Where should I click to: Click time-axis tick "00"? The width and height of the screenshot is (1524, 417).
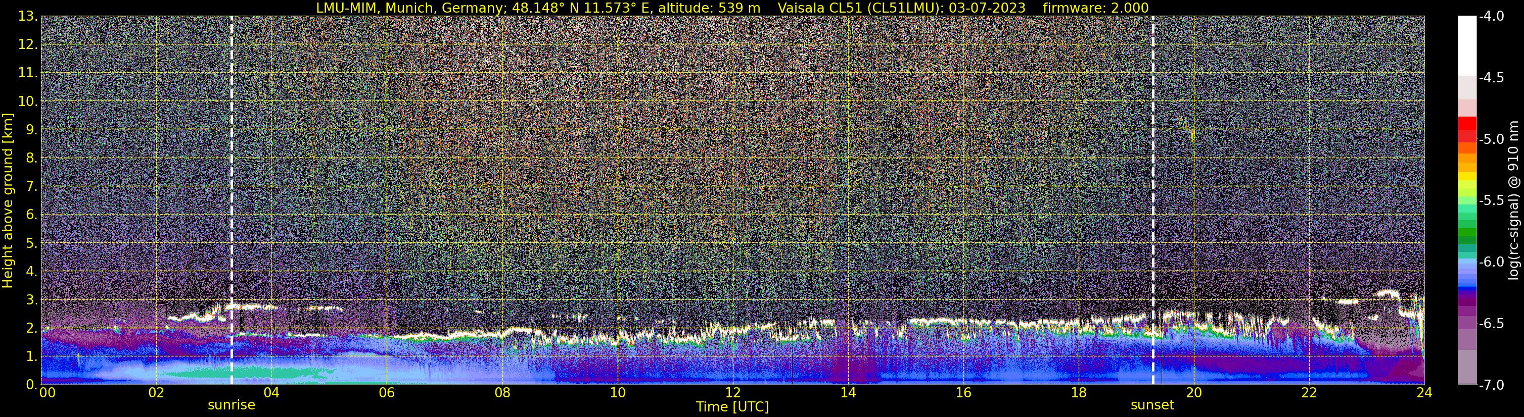point(48,393)
